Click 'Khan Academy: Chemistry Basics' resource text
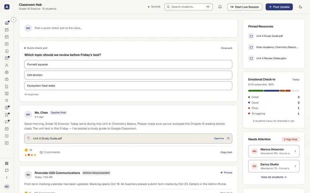310x193 pixels. click(277, 47)
